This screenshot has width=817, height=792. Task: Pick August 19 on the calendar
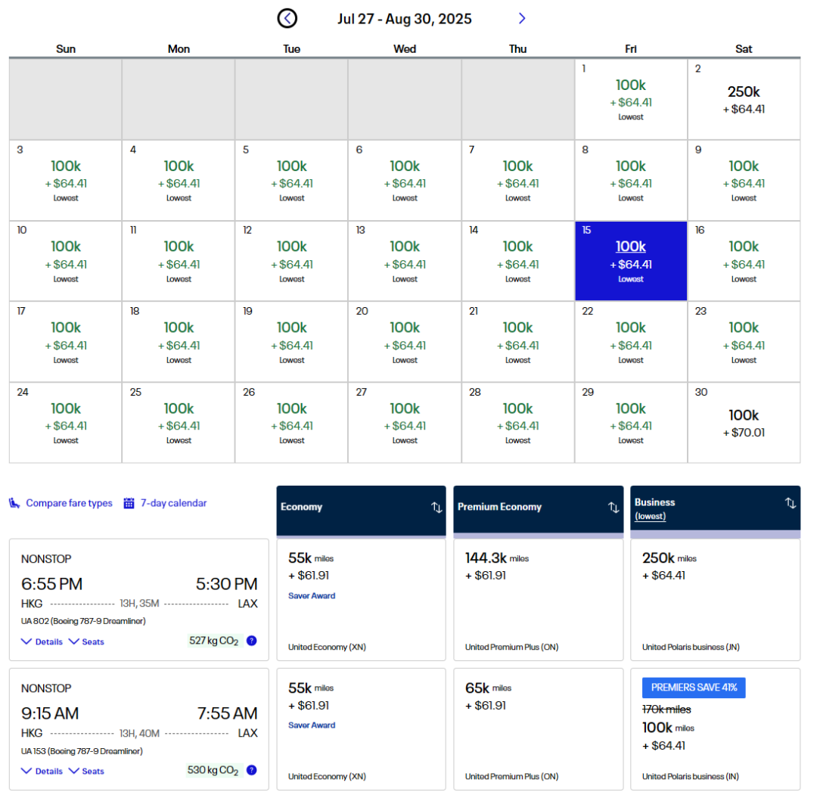(292, 342)
